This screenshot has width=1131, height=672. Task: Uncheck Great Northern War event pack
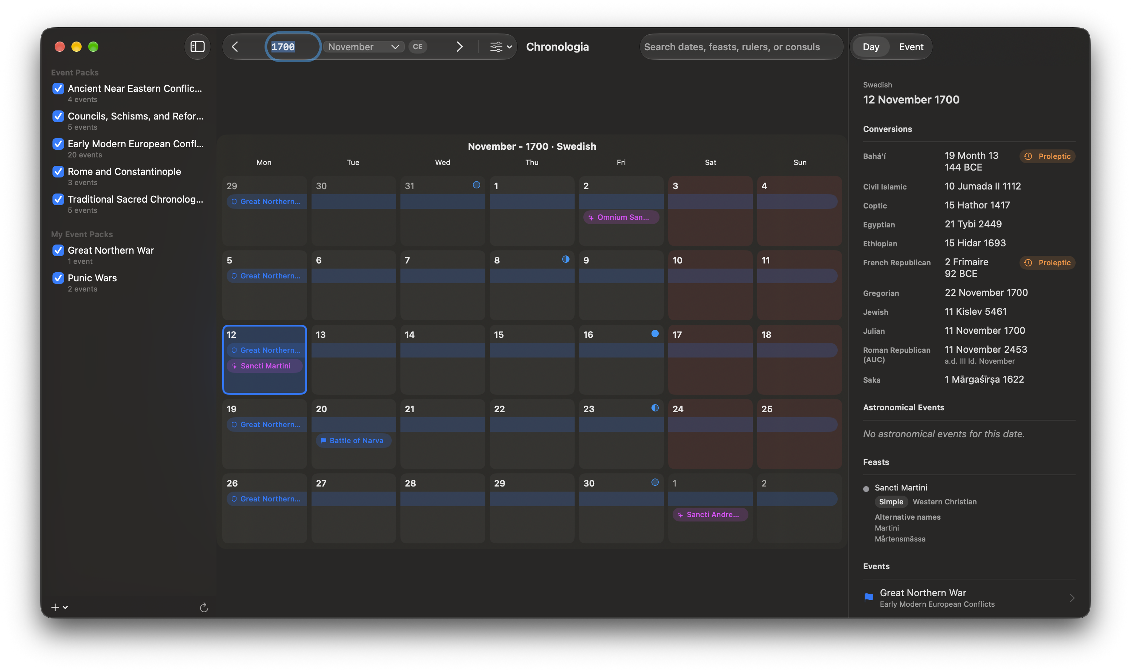pos(58,250)
